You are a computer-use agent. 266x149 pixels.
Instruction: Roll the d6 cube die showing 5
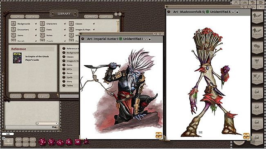tap(78, 142)
